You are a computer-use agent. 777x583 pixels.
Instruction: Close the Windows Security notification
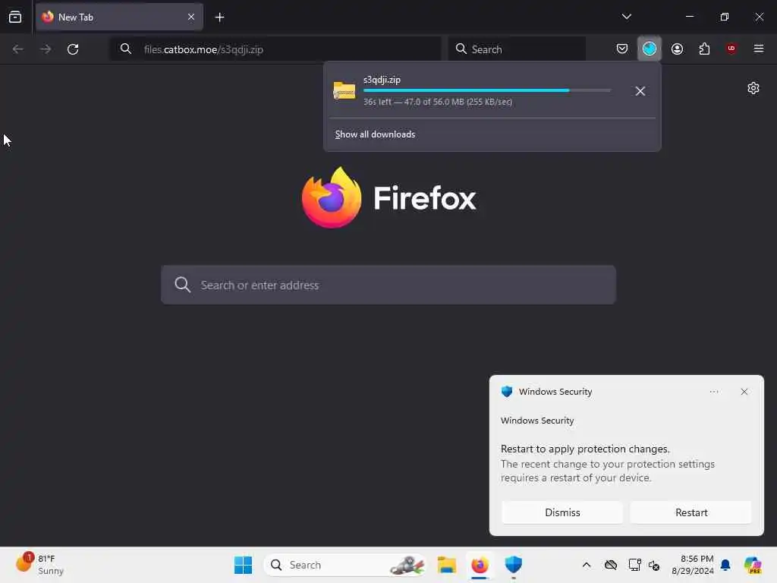(x=744, y=392)
